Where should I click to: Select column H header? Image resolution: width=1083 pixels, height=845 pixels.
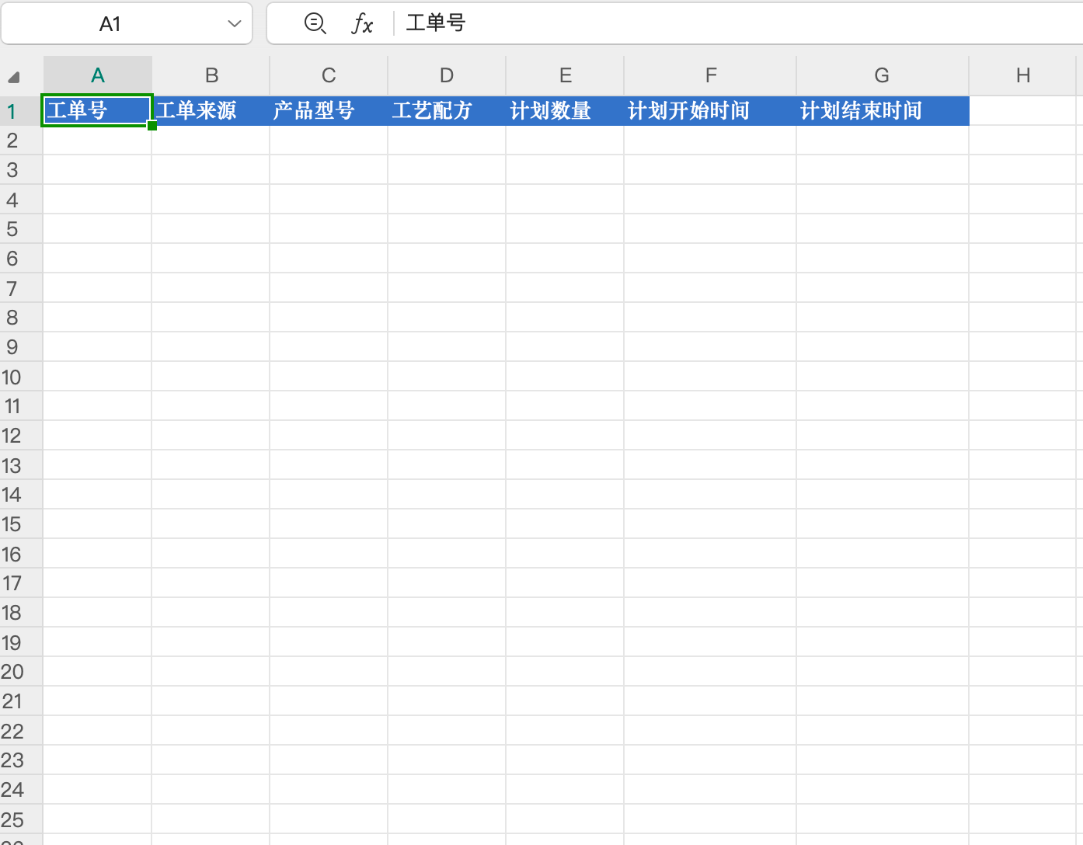point(1022,75)
